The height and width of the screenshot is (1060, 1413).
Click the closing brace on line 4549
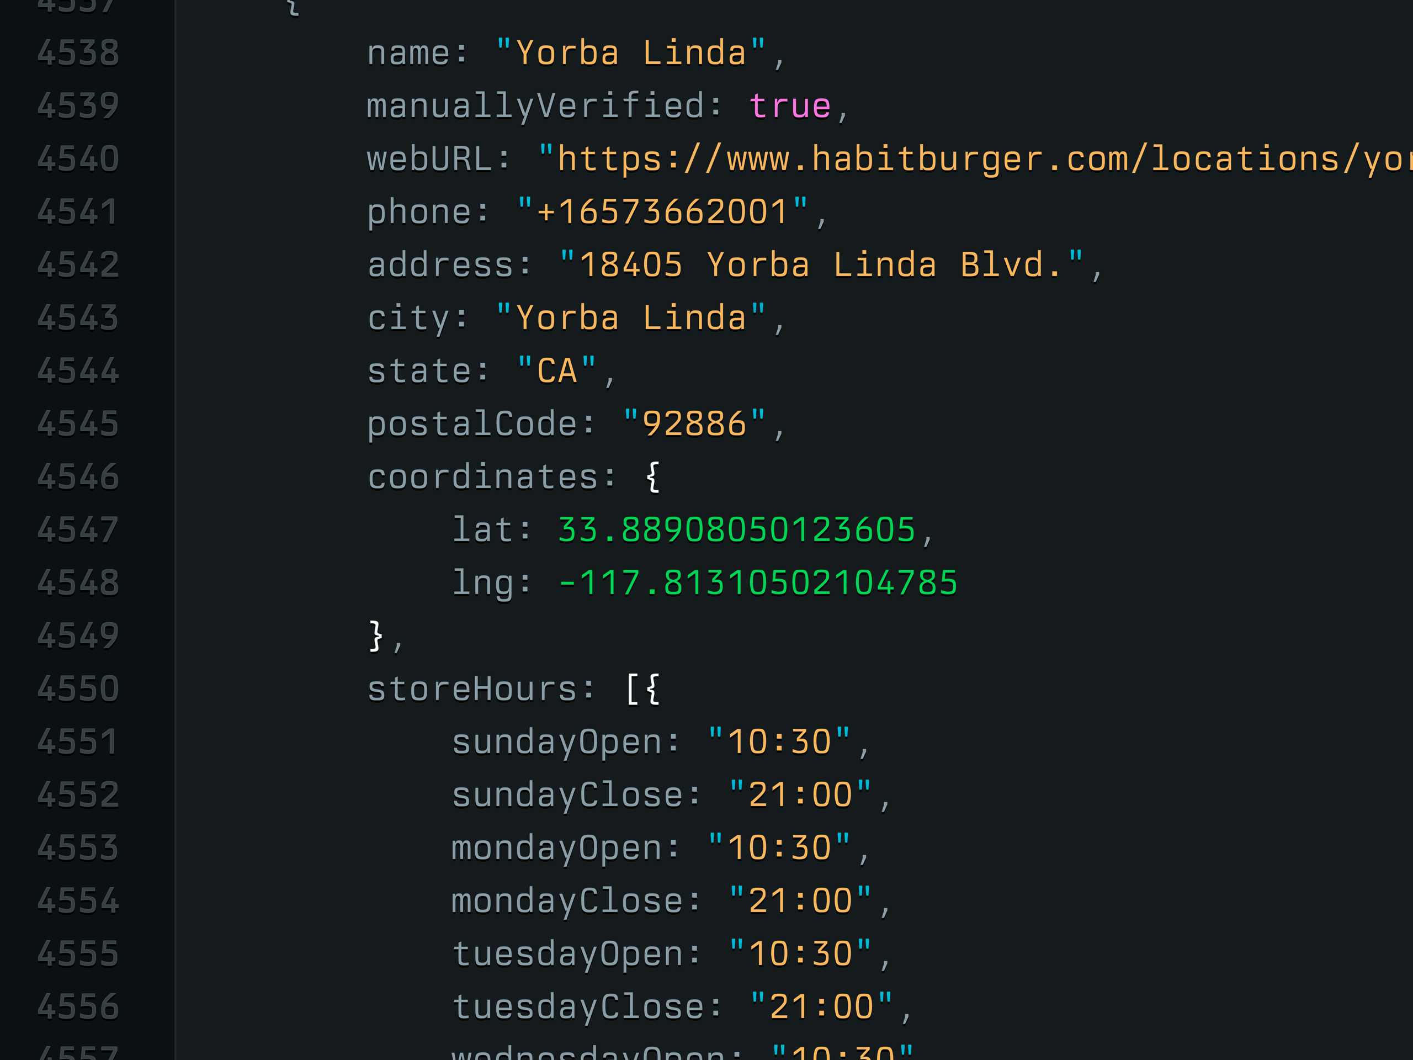[x=376, y=637]
